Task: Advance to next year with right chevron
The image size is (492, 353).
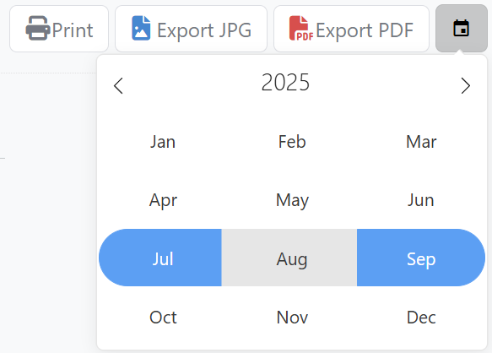Action: (x=466, y=86)
